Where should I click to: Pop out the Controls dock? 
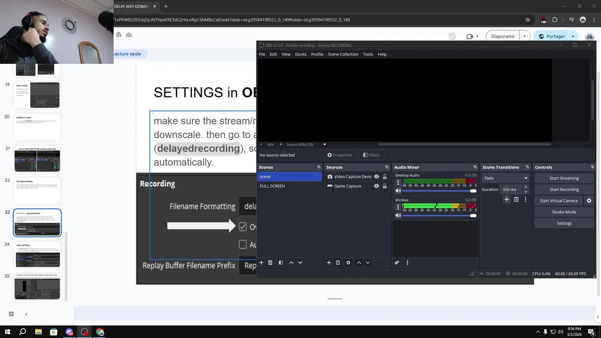[592, 167]
